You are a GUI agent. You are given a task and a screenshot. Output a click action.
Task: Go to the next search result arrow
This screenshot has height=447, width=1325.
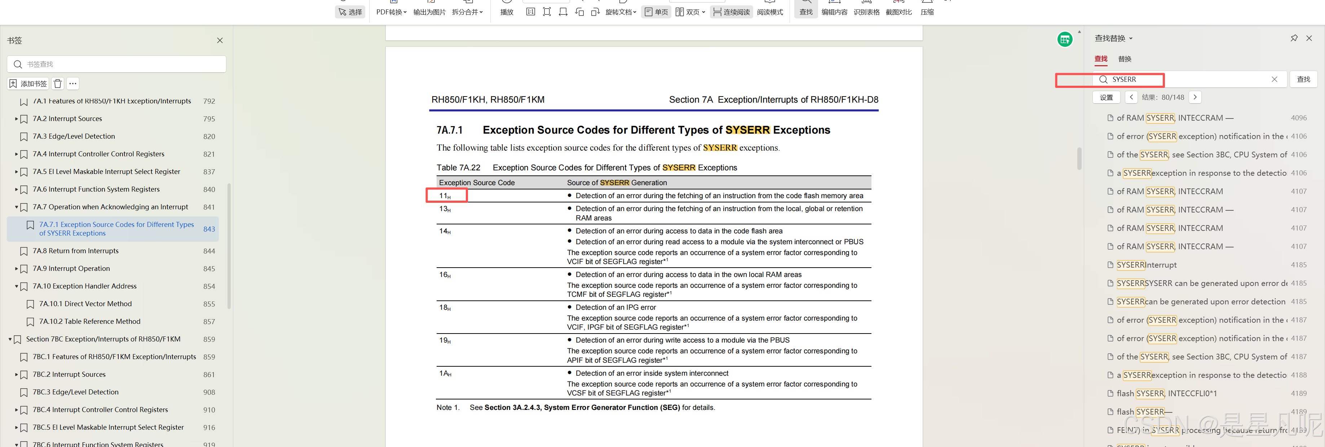pyautogui.click(x=1195, y=97)
